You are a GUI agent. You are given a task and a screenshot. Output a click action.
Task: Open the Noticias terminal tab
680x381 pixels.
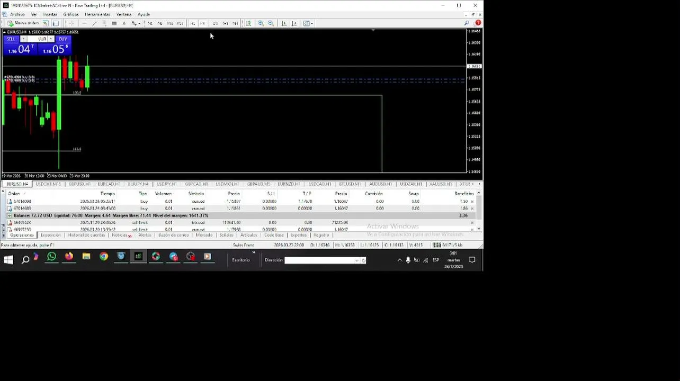coord(121,235)
